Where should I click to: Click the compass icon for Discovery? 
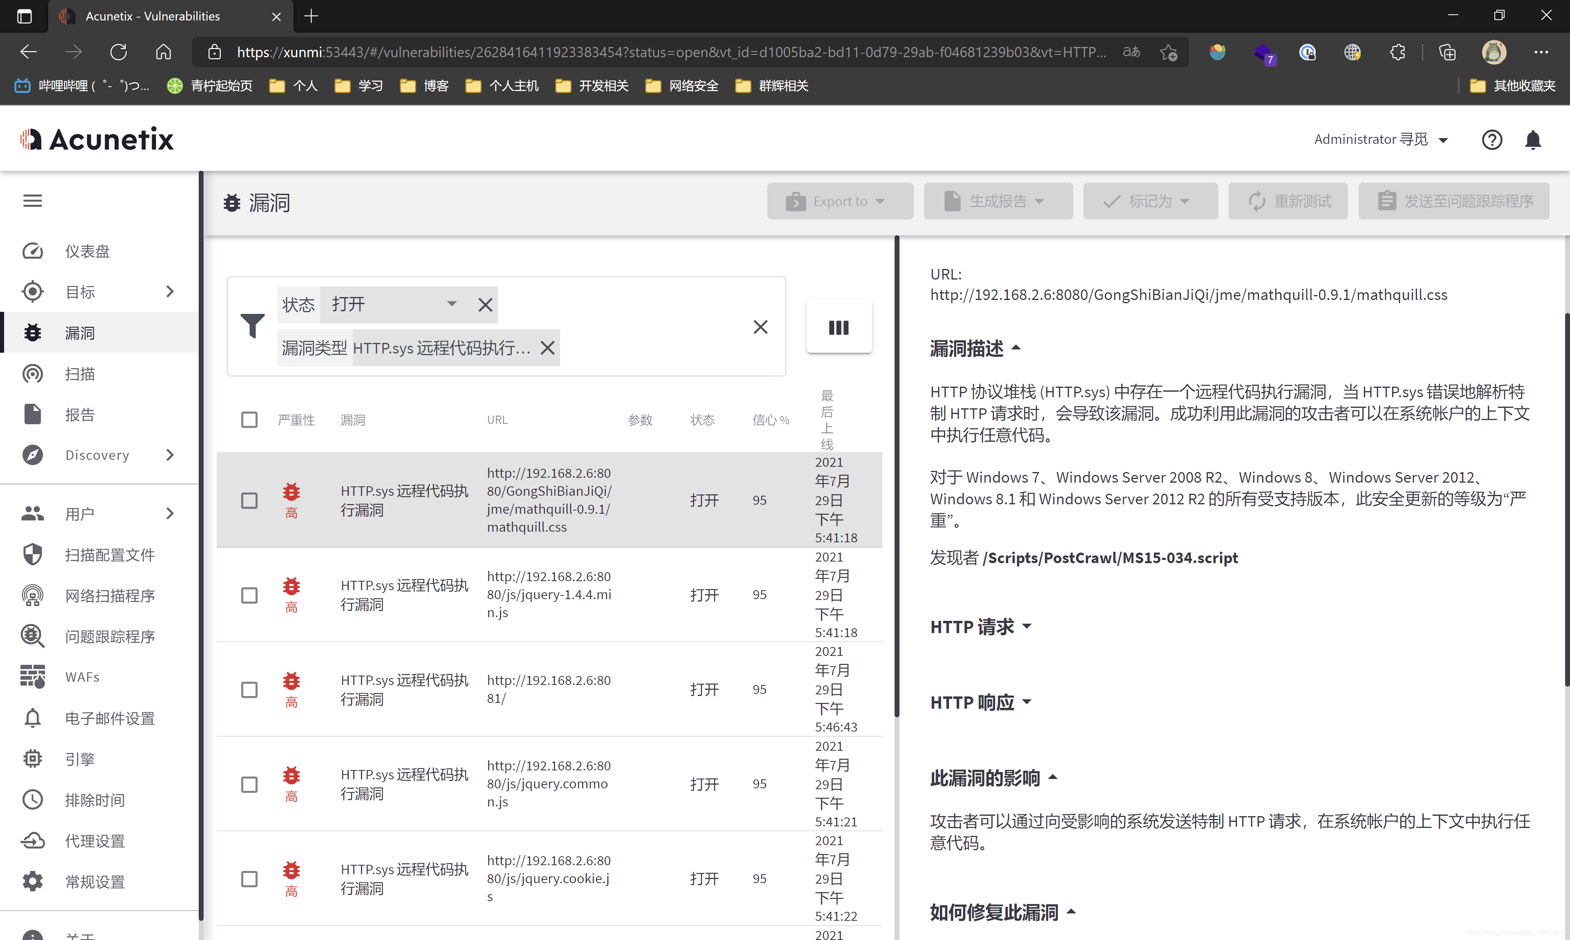[32, 455]
